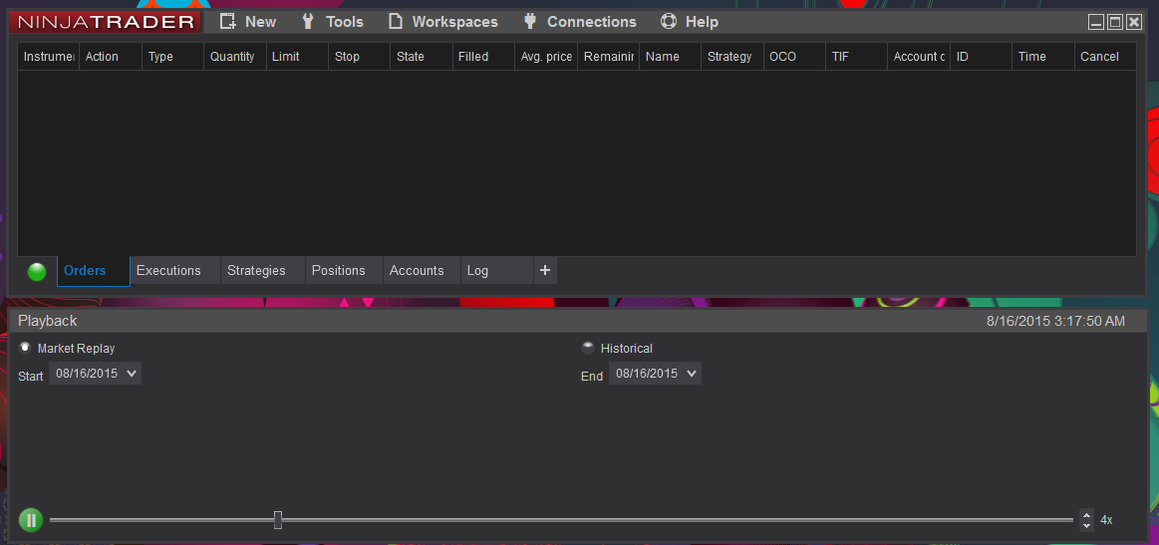Close the NinjaTrader Control Center window
Screen dimensions: 1159x545
tap(1134, 22)
